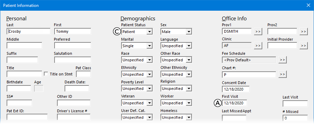The height and width of the screenshot is (124, 314).
Task: Click the >> button next to Prov2
Action: [x=304, y=32]
